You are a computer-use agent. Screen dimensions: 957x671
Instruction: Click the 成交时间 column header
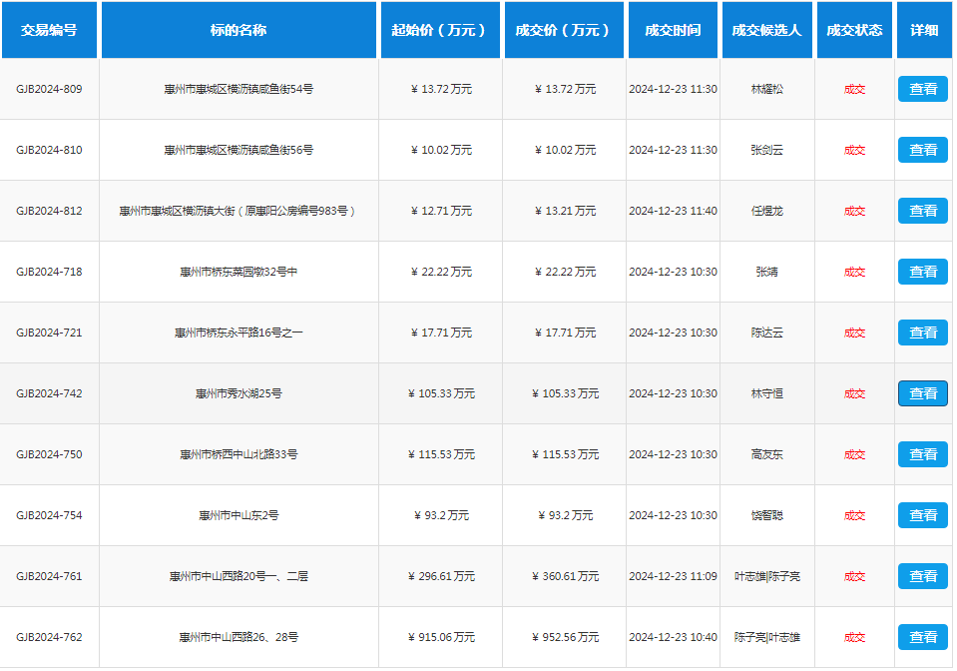pos(673,30)
